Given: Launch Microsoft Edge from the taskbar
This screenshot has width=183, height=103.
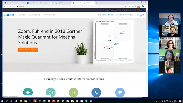Looking at the screenshot, I should point(30,101).
